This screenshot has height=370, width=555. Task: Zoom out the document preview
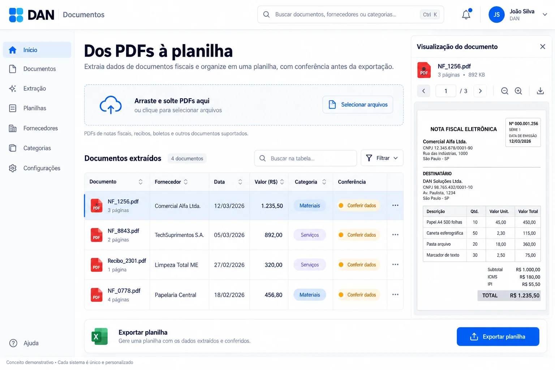pos(505,91)
